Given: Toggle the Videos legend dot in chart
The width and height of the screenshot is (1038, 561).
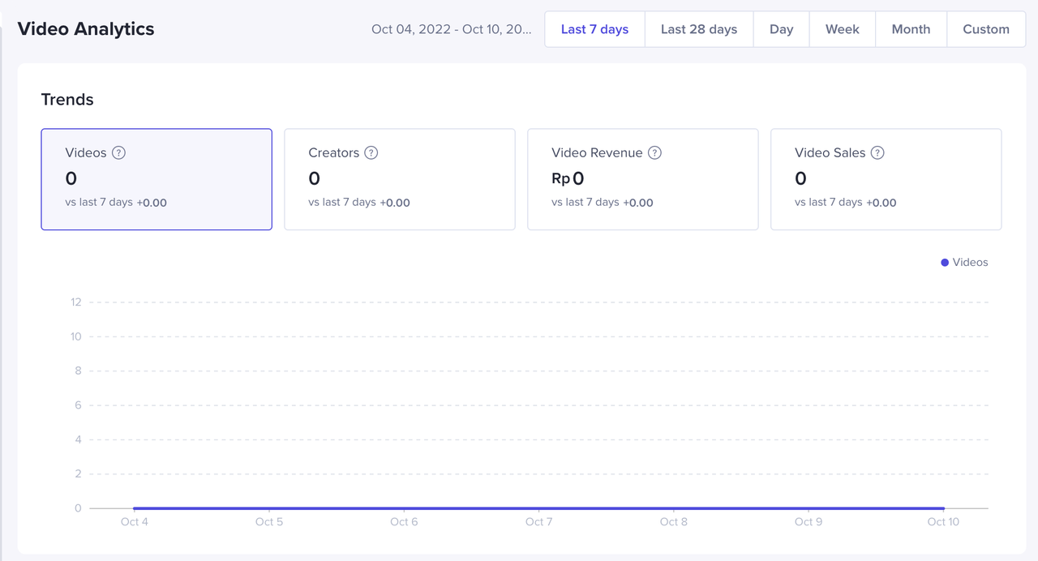Looking at the screenshot, I should pos(945,263).
